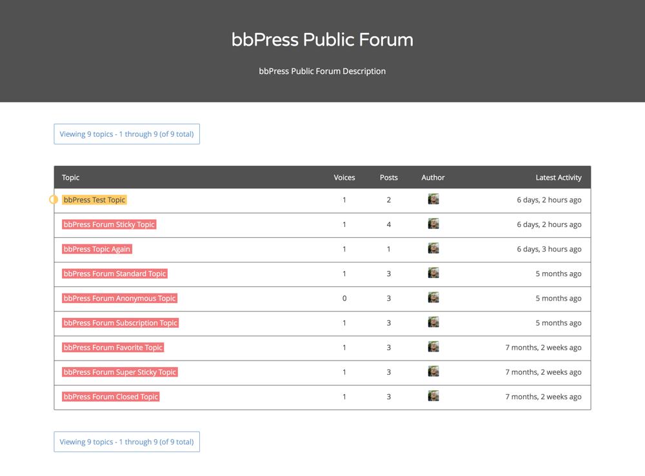
Task: Click Favorite Topic's 7 months, 2 weeks ago
Action: (x=543, y=348)
